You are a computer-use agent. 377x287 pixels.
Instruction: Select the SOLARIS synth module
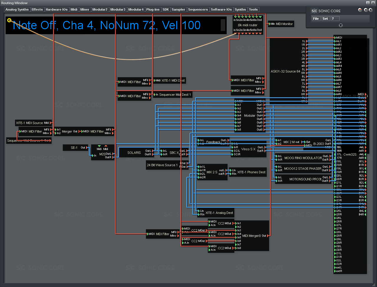tap(136, 152)
